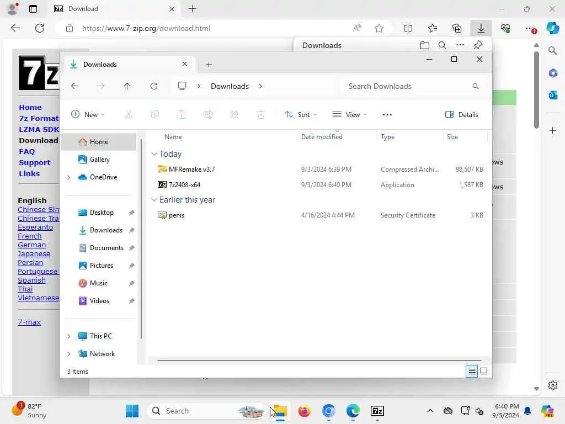This screenshot has height=424, width=565.
Task: Click the Edge browser back arrow
Action: coord(15,28)
